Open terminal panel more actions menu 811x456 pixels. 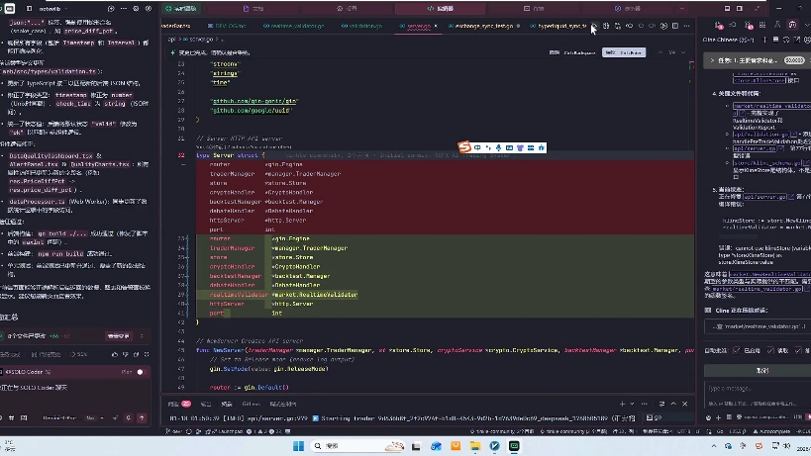pos(644,404)
